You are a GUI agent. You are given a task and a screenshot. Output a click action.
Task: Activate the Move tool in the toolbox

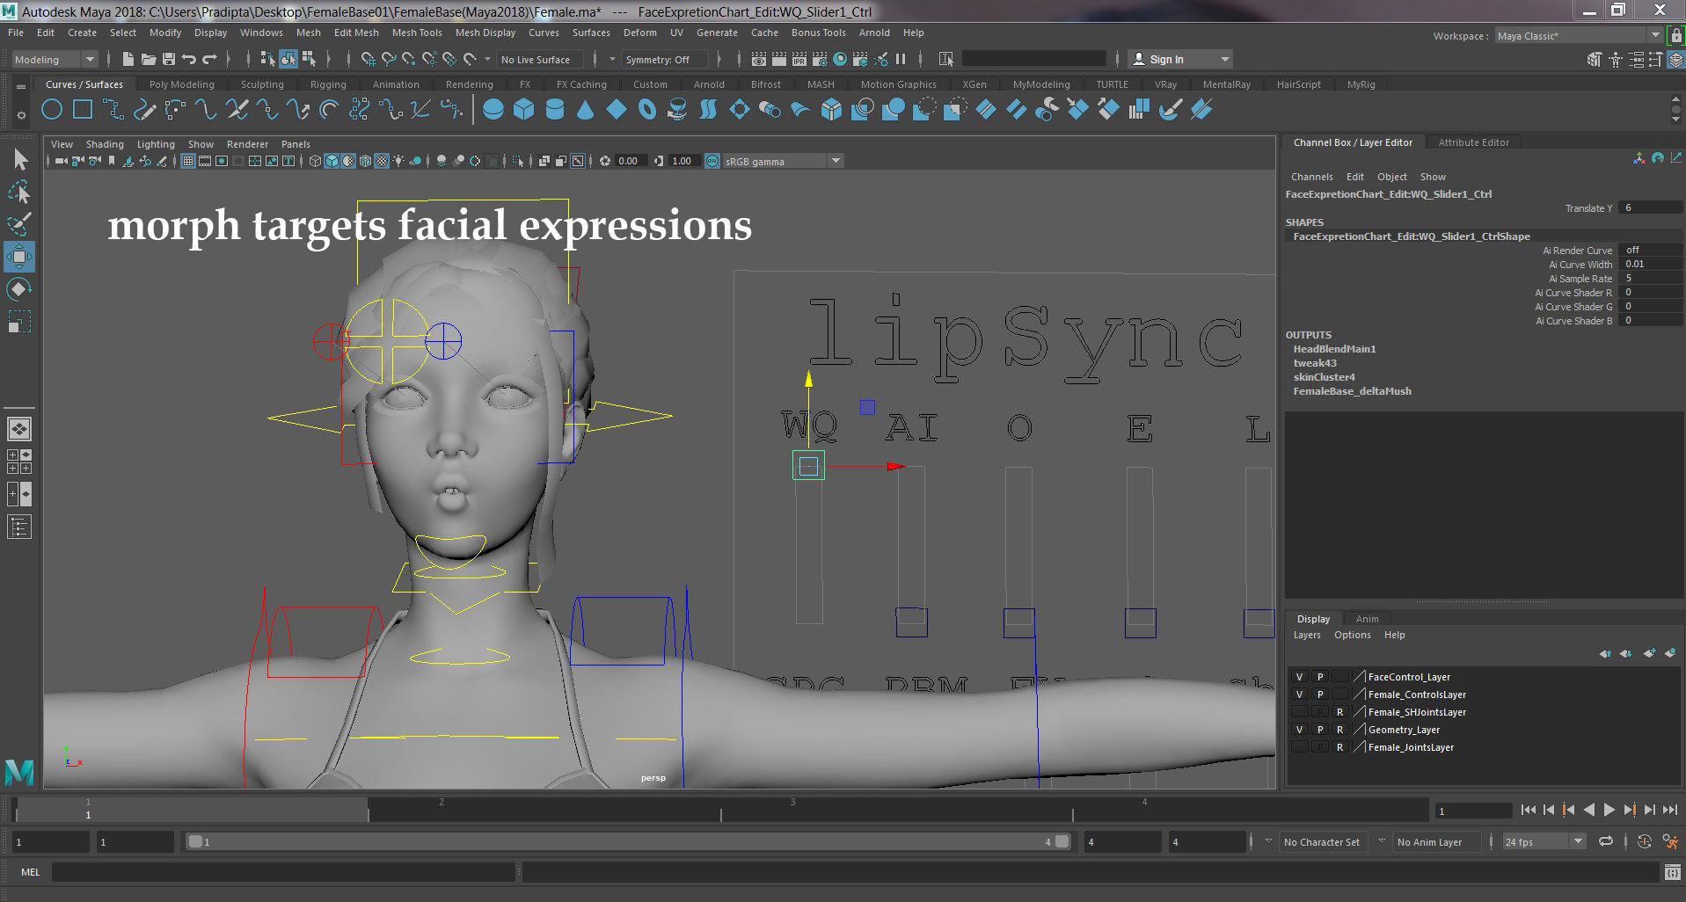pyautogui.click(x=20, y=257)
